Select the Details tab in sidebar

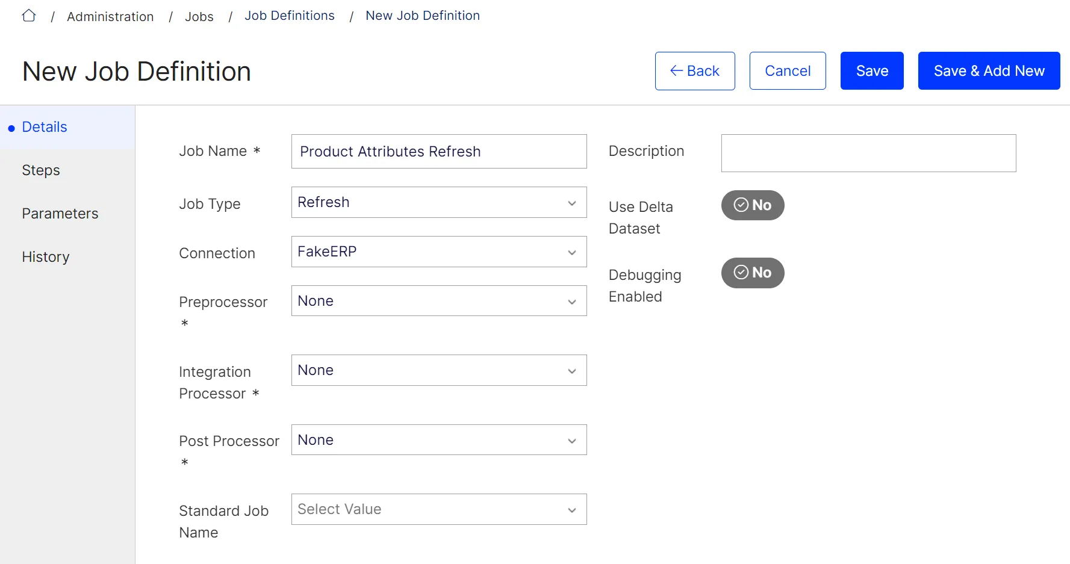[67, 127]
